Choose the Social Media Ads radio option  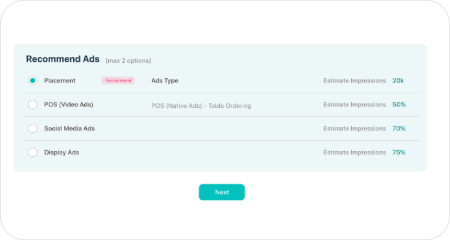point(32,129)
